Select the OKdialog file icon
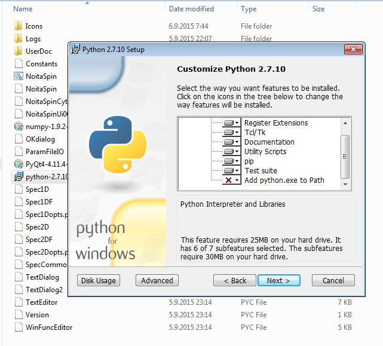383x346 pixels. tap(19, 139)
